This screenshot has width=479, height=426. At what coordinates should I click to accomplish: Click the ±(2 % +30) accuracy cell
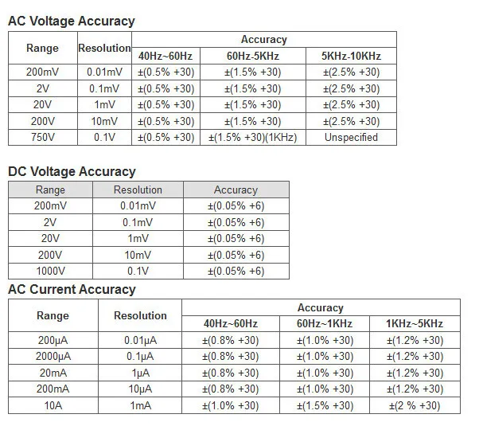[415, 405]
